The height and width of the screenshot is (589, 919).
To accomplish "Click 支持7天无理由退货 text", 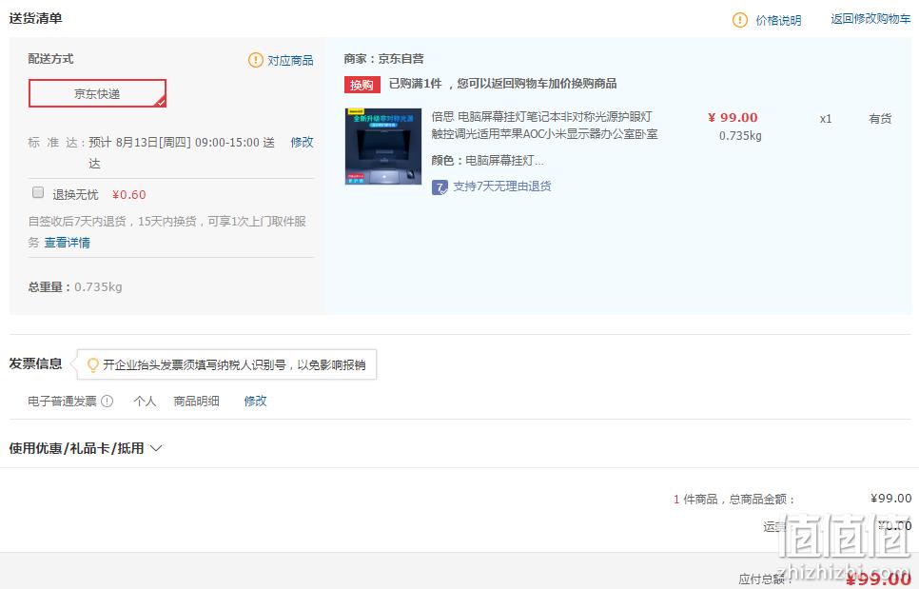I will pos(502,187).
